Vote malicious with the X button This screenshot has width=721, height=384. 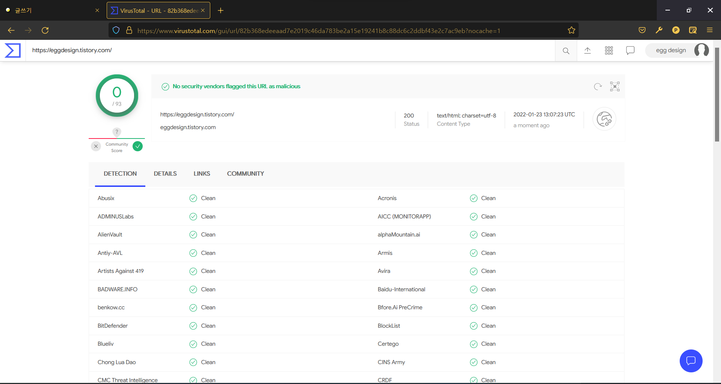click(x=96, y=146)
